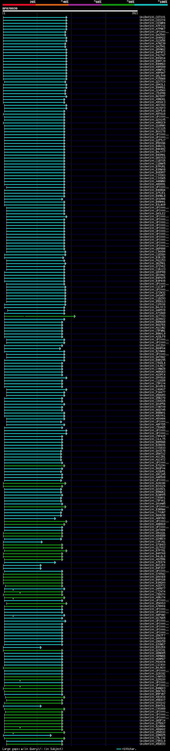Select label UniRef100_Q6L508
This screenshot has width=170, height=751.
pyautogui.click(x=152, y=76)
